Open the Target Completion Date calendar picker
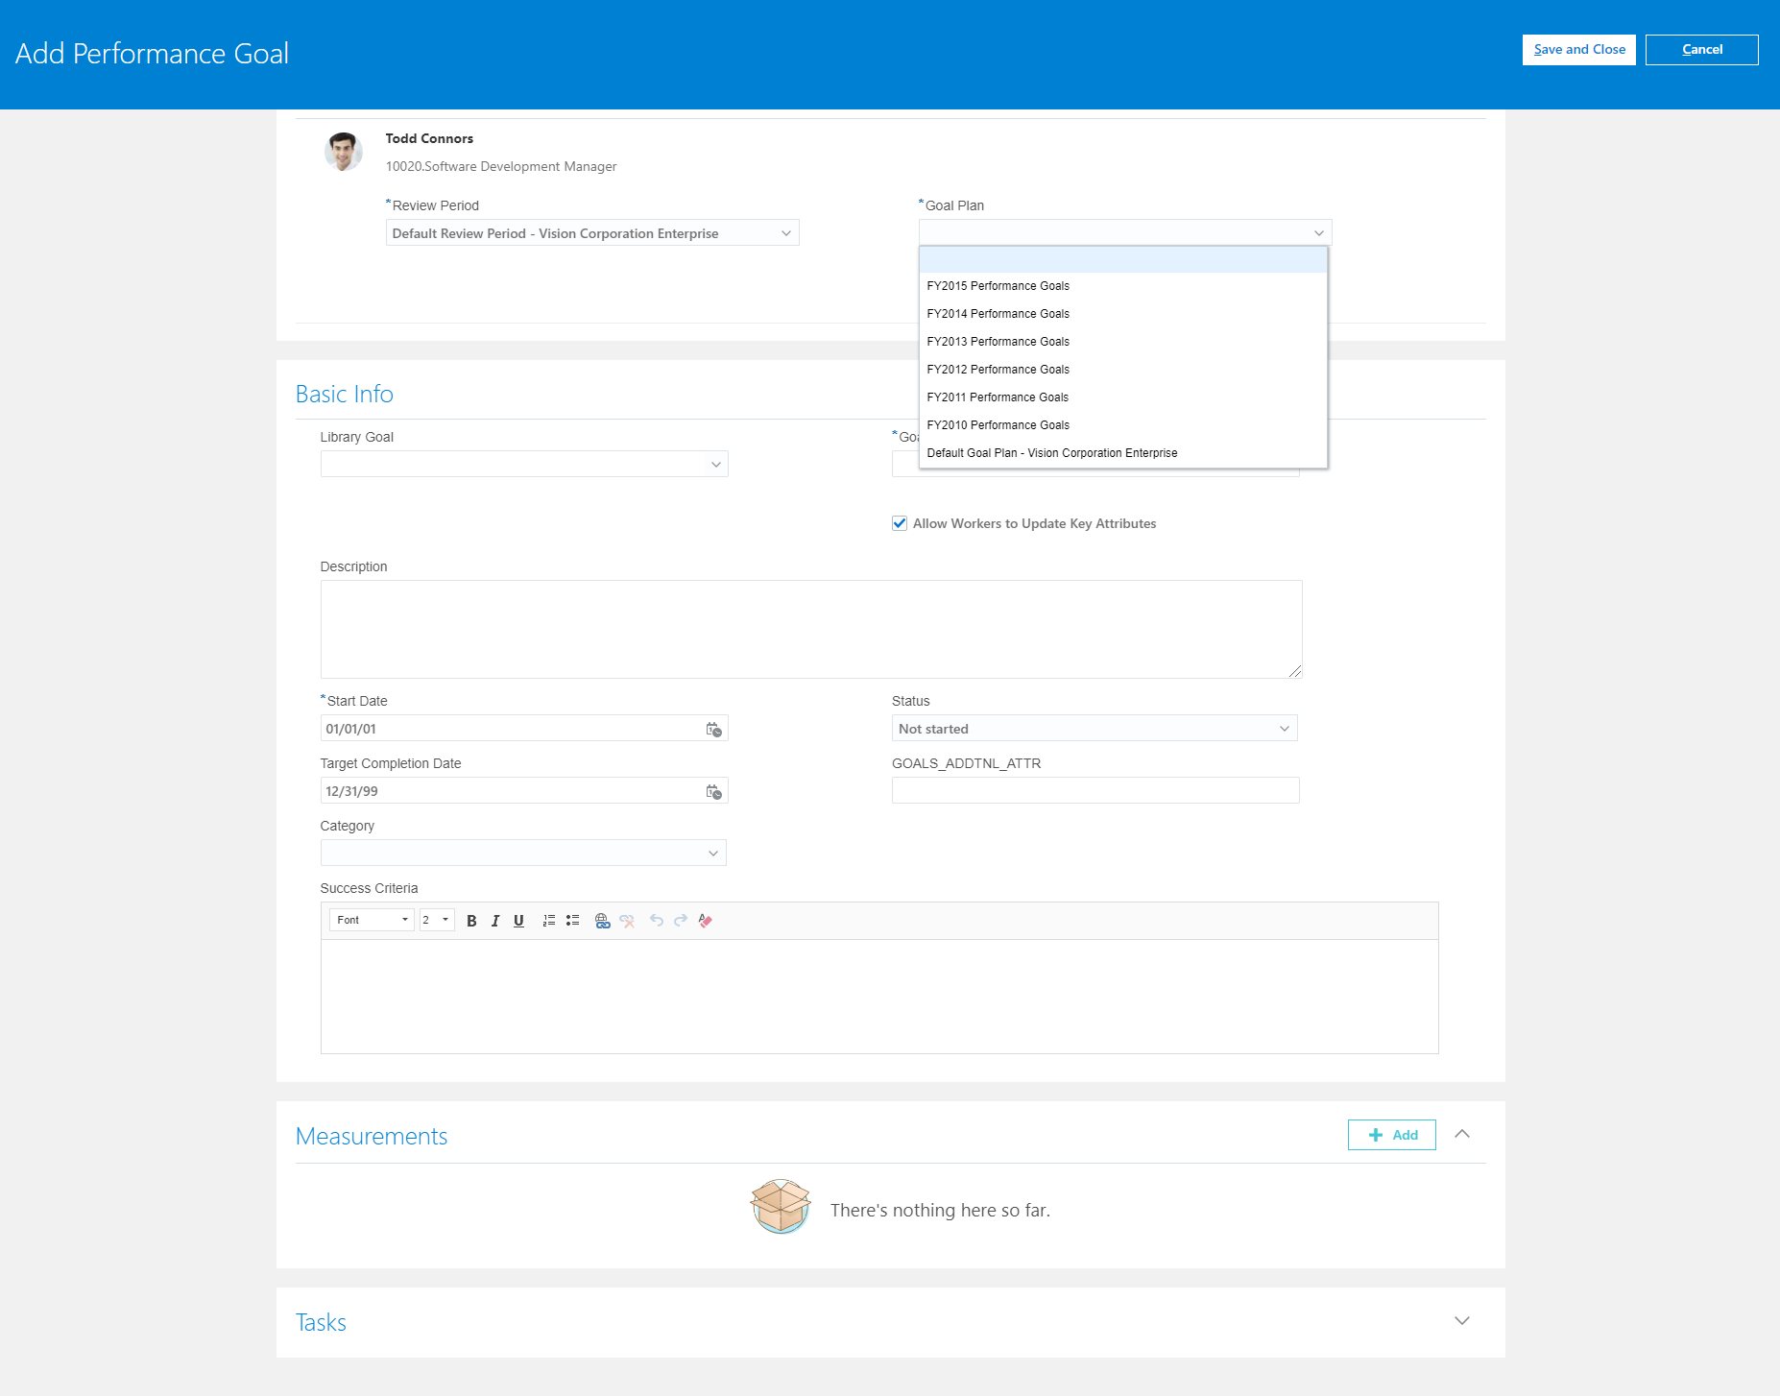1780x1396 pixels. 713,790
